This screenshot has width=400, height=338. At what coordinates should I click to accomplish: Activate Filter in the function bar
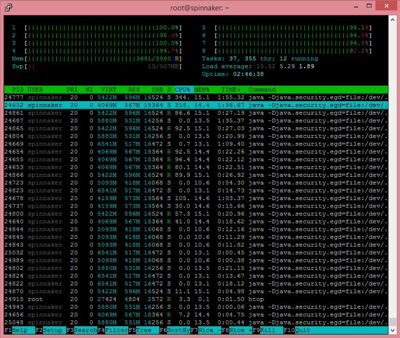pos(113,330)
